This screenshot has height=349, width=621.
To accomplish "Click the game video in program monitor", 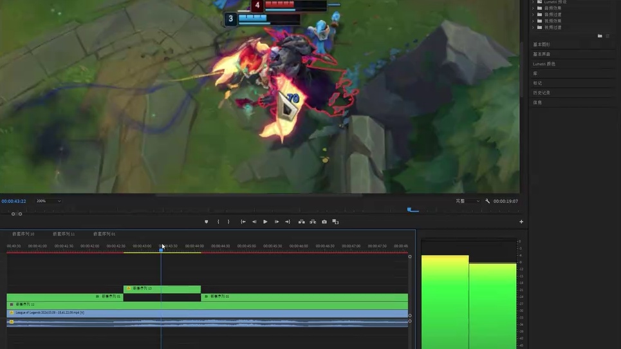I will coord(260,96).
